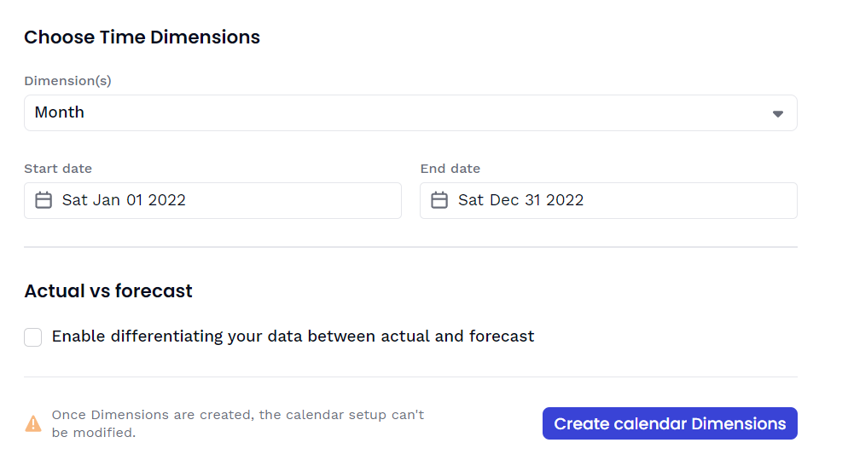Expand the Dimension(s) dropdown arrow
848x460 pixels.
(x=777, y=113)
